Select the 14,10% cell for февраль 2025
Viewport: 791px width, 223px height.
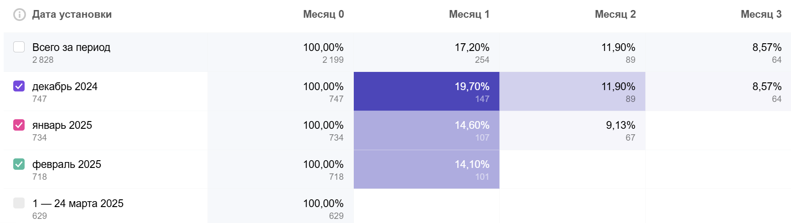pyautogui.click(x=426, y=170)
